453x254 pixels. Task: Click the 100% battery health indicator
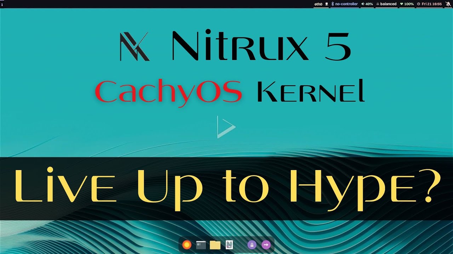coord(407,4)
